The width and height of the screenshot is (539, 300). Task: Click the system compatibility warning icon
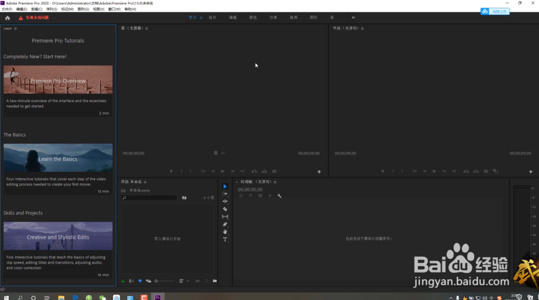pos(20,18)
